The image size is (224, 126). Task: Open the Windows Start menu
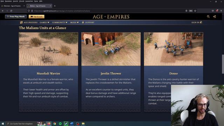tap(3, 124)
